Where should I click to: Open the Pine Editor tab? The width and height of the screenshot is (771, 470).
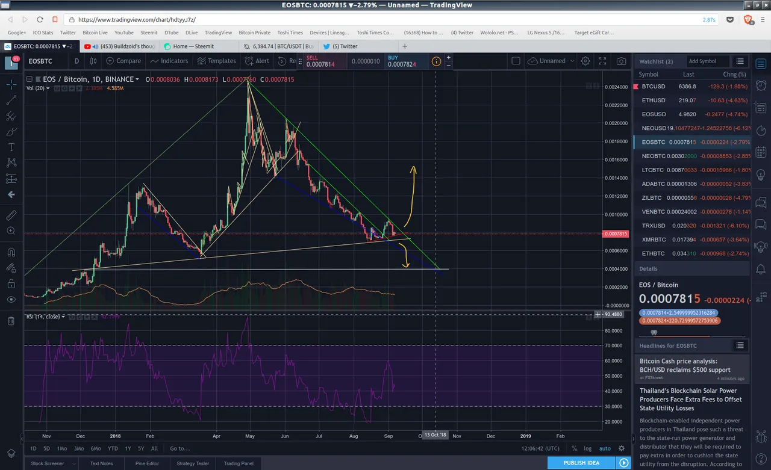coord(148,463)
